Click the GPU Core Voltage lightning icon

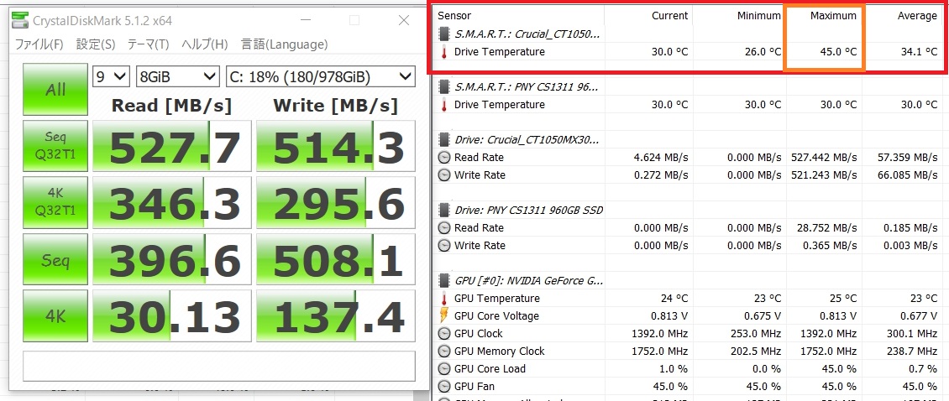[x=444, y=315]
